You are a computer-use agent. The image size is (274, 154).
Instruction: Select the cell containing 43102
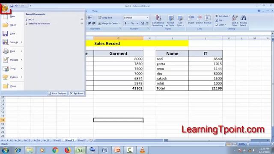[118, 88]
